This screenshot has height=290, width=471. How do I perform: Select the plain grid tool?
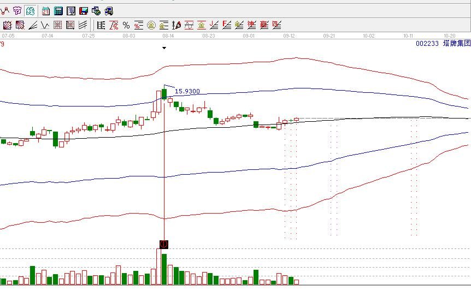(58, 25)
